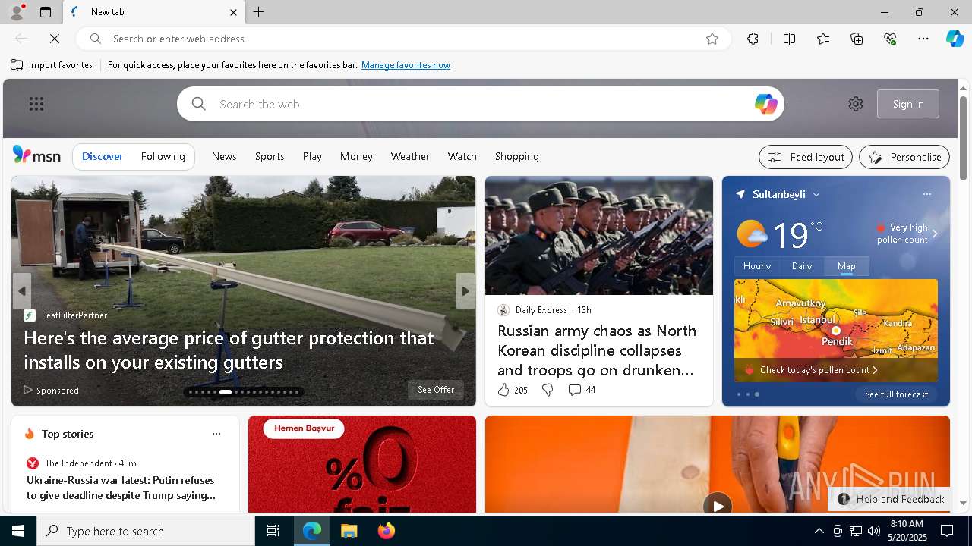Open Russian army chaos article headline

pos(597,350)
